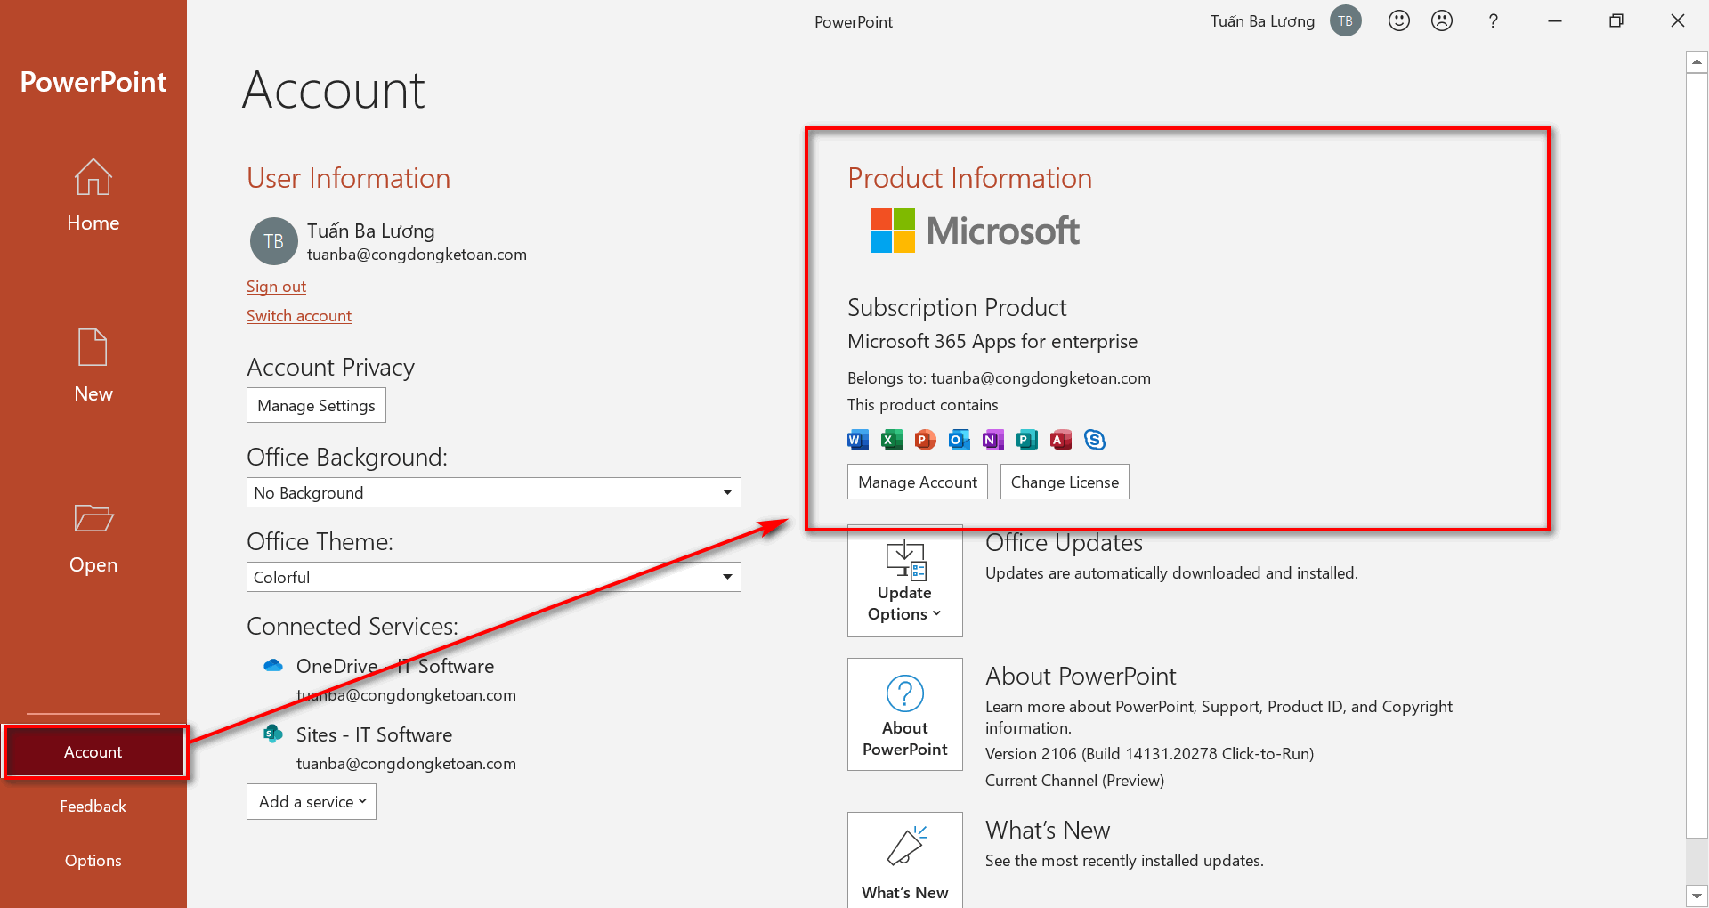Screen dimensions: 1709x908
Task: Restore down the PowerPoint window
Action: (1616, 21)
